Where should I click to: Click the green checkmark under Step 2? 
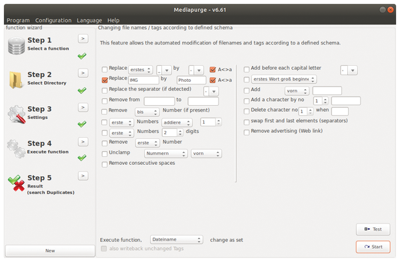(82, 90)
